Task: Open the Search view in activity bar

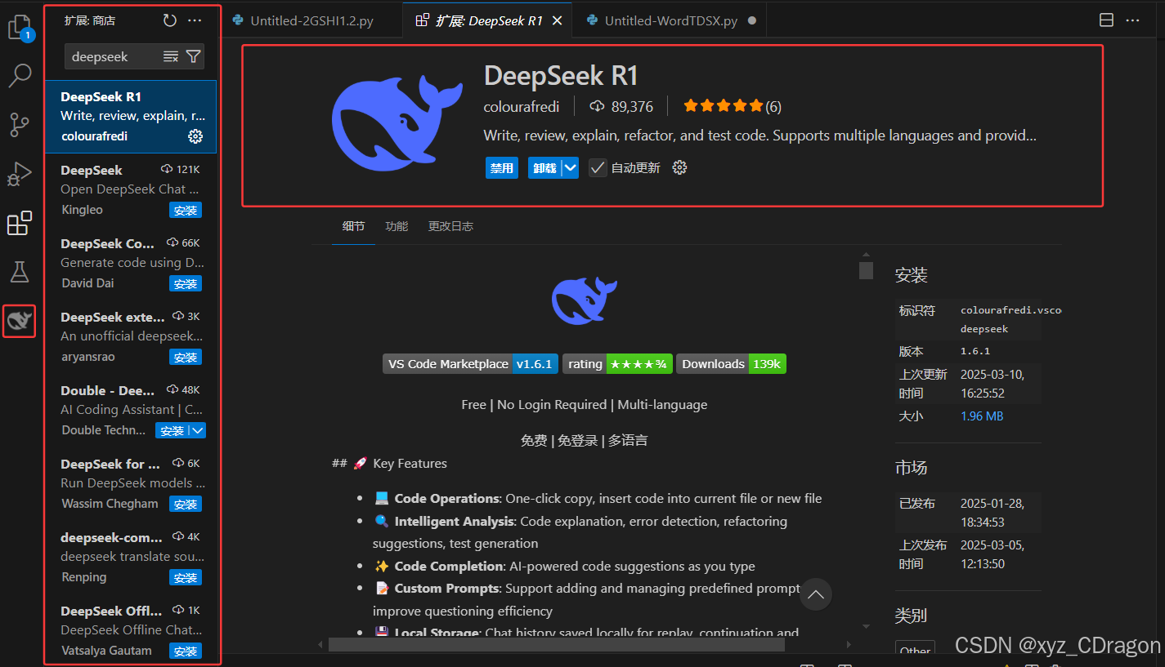Action: click(x=20, y=76)
